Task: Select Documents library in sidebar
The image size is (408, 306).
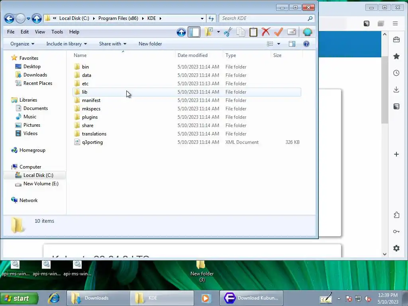Action: pos(35,108)
